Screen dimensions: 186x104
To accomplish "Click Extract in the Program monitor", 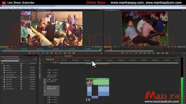I will 163,53.
